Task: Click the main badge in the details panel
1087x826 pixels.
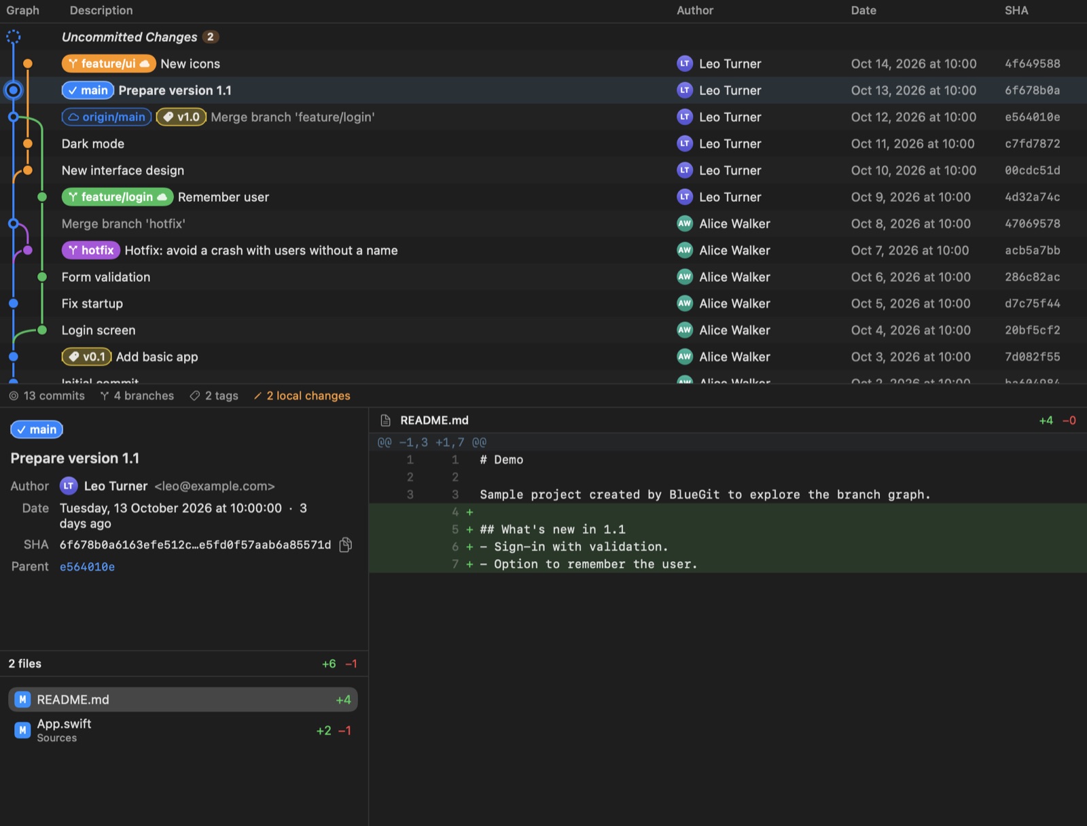Action: (x=37, y=429)
